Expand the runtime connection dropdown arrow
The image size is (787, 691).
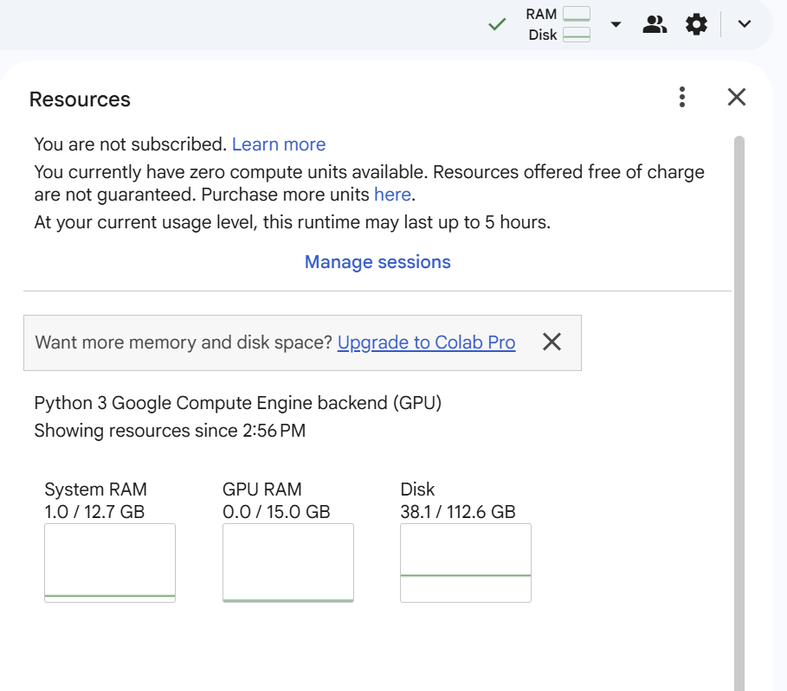[616, 24]
